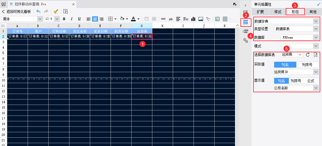
Task: Click the font color A swatch
Action: (133, 19)
